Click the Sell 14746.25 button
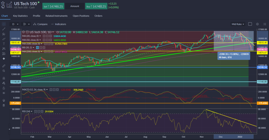This screenshot has width=269, height=140. [54, 5]
